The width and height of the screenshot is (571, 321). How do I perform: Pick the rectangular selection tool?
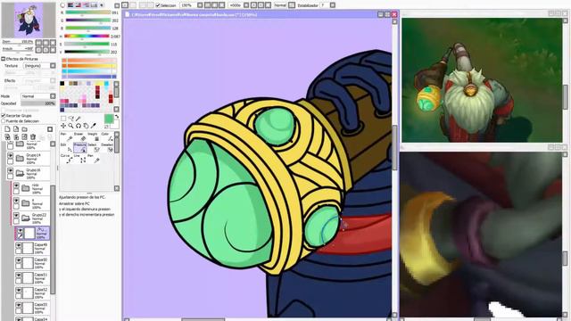coord(63,119)
